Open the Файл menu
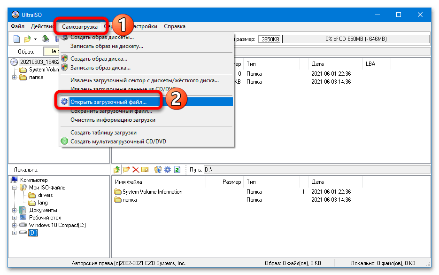 18,26
